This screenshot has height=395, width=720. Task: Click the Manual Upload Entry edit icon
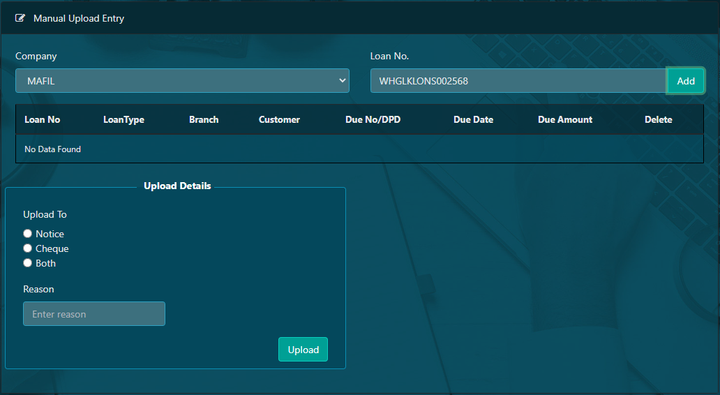[20, 18]
